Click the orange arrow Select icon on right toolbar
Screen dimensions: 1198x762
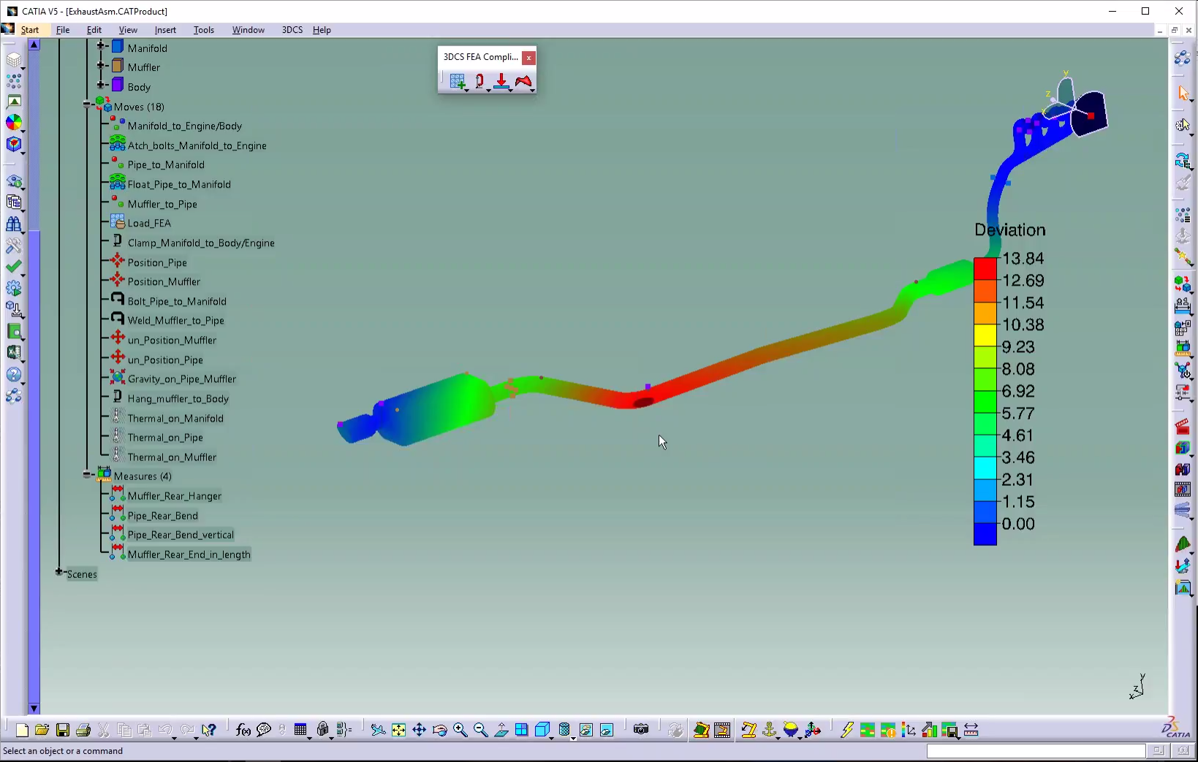click(x=1183, y=93)
